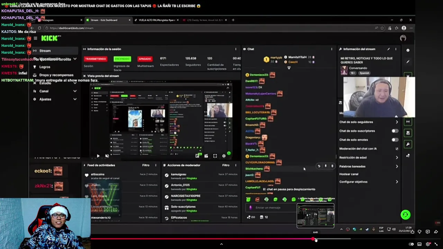Click eltiocoins in activity feed
The image size is (443, 249).
[x=98, y=174]
